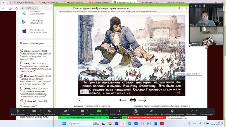Open the Participants panel
Image resolution: width=226 pixels, height=127 pixels.
(66, 112)
